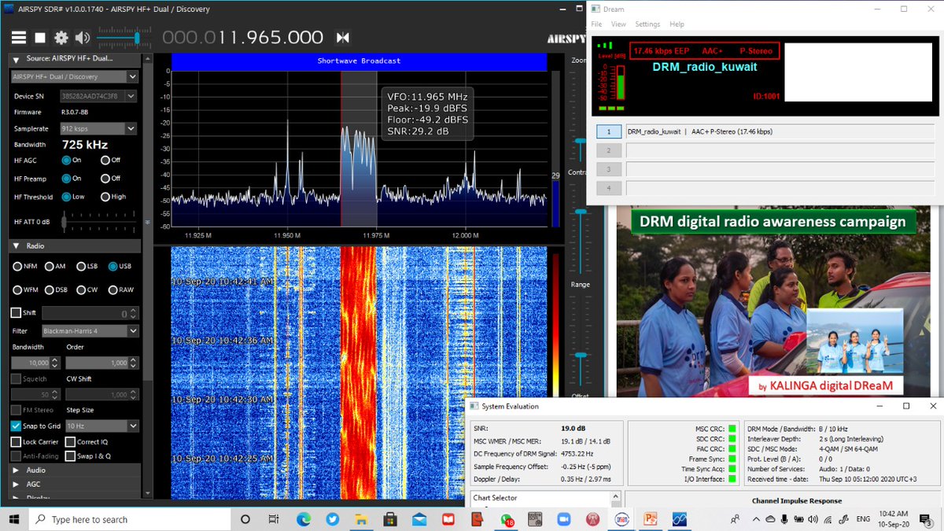Open the SDR# hamburger menu
944x531 pixels.
tap(18, 38)
